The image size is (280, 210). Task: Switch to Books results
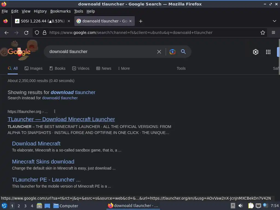(x=57, y=68)
